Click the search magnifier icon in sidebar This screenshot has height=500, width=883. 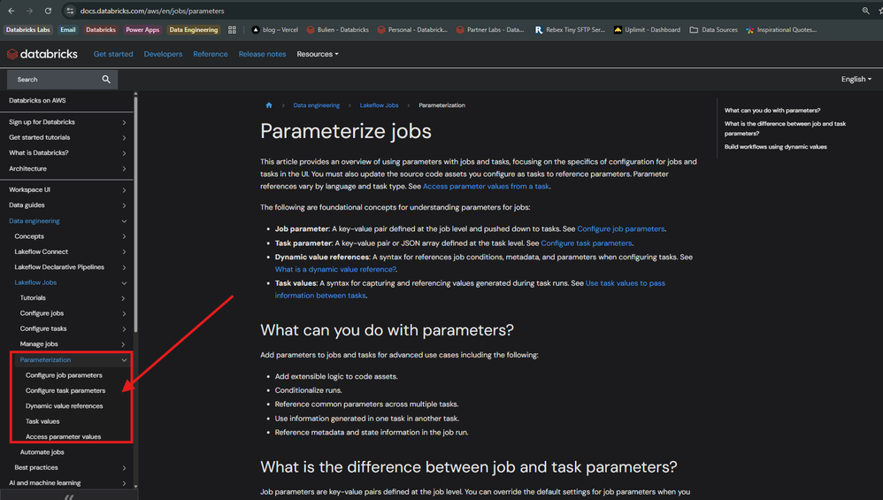[x=106, y=80]
